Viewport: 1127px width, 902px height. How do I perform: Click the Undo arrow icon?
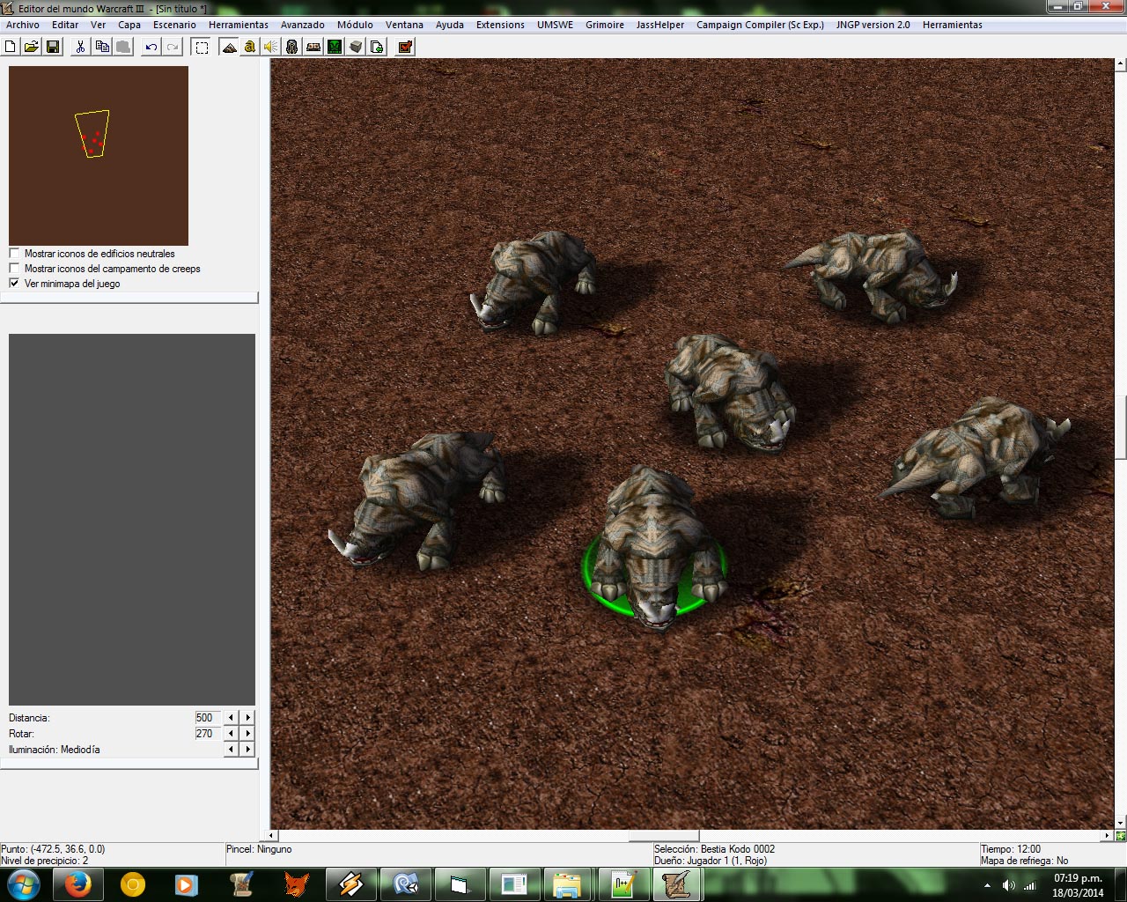tap(151, 47)
